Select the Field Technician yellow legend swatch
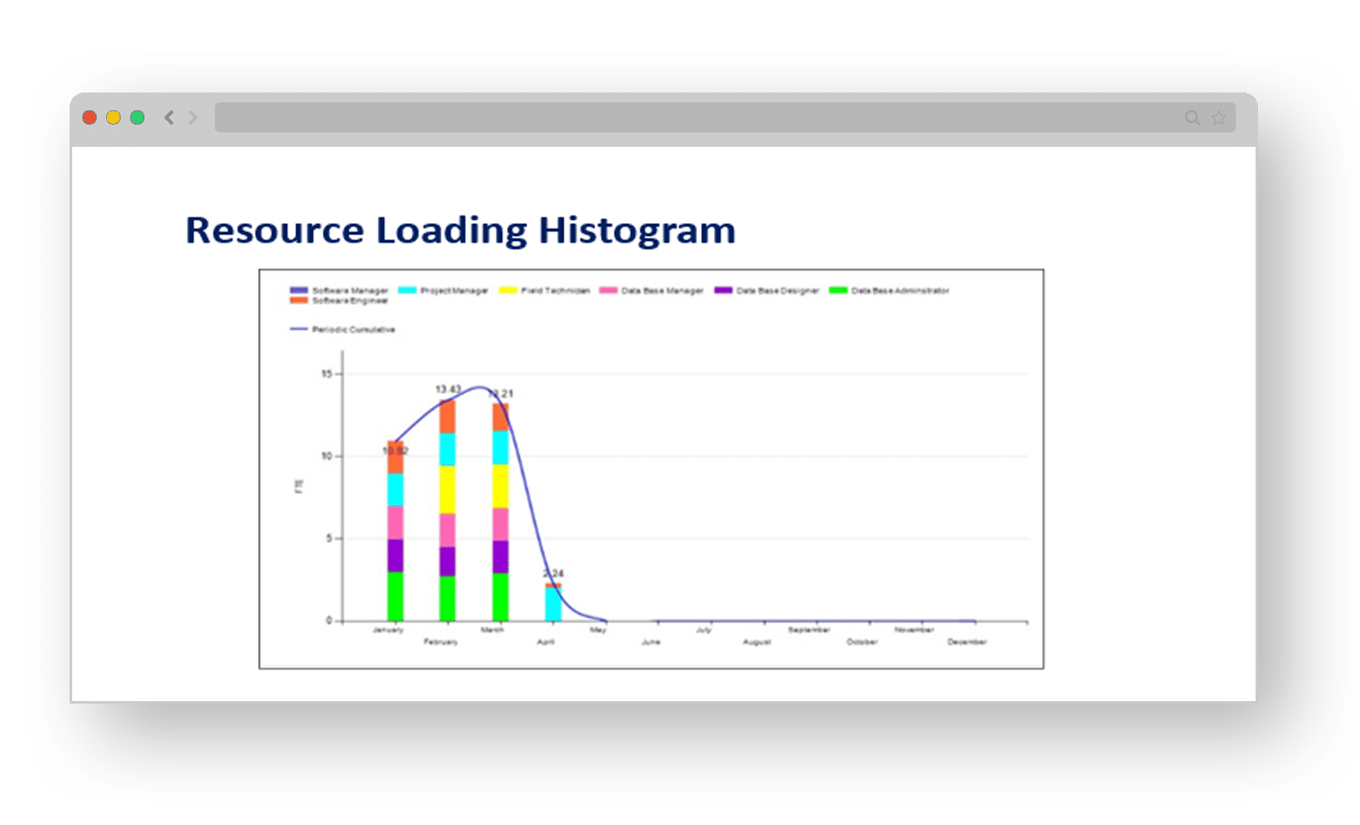Image resolution: width=1360 pixels, height=825 pixels. pyautogui.click(x=508, y=290)
